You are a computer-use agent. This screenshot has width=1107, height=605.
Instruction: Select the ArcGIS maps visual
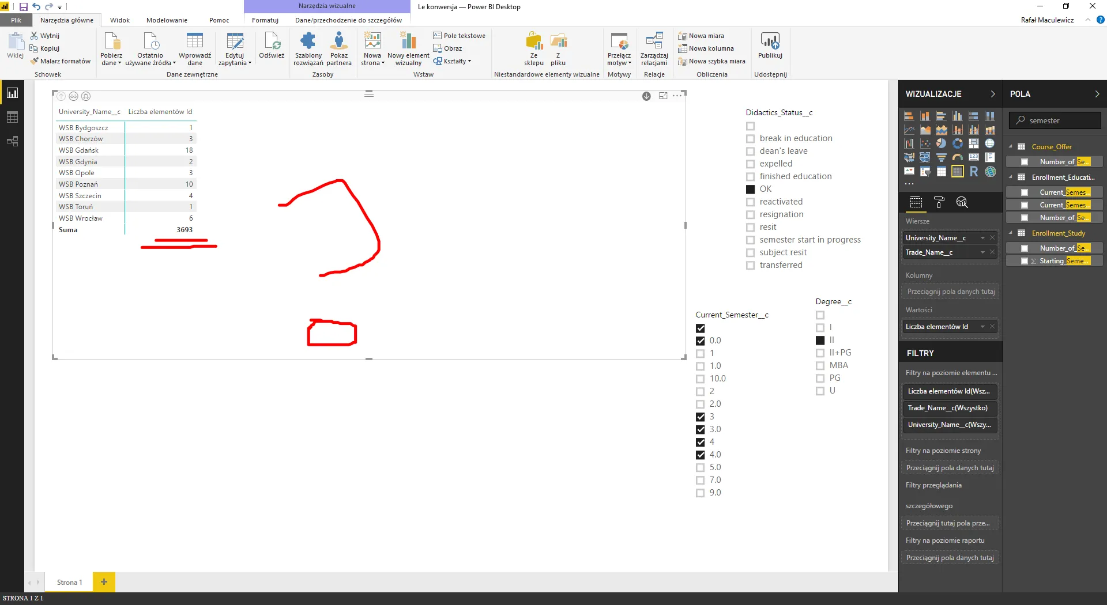click(x=990, y=172)
